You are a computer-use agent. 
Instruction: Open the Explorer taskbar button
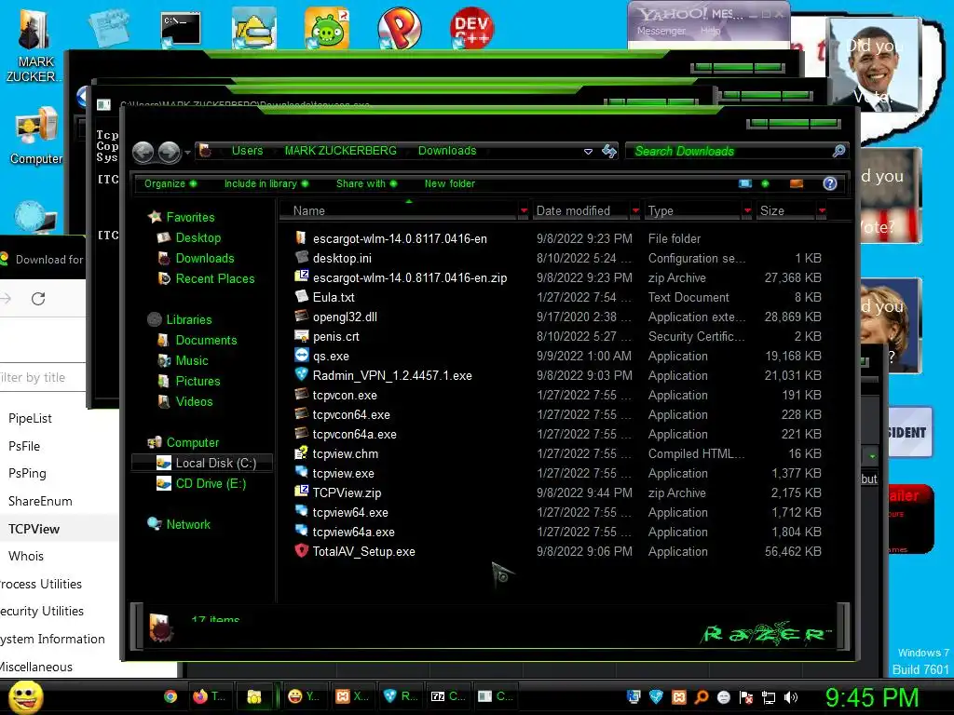tap(254, 696)
